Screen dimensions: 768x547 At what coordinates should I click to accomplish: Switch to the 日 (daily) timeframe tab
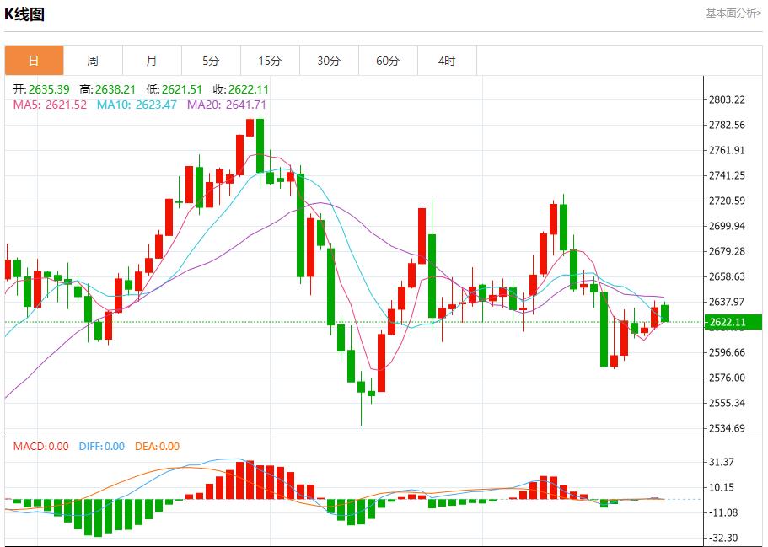click(x=35, y=60)
